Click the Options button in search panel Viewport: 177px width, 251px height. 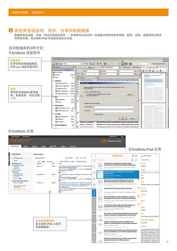tap(90, 67)
